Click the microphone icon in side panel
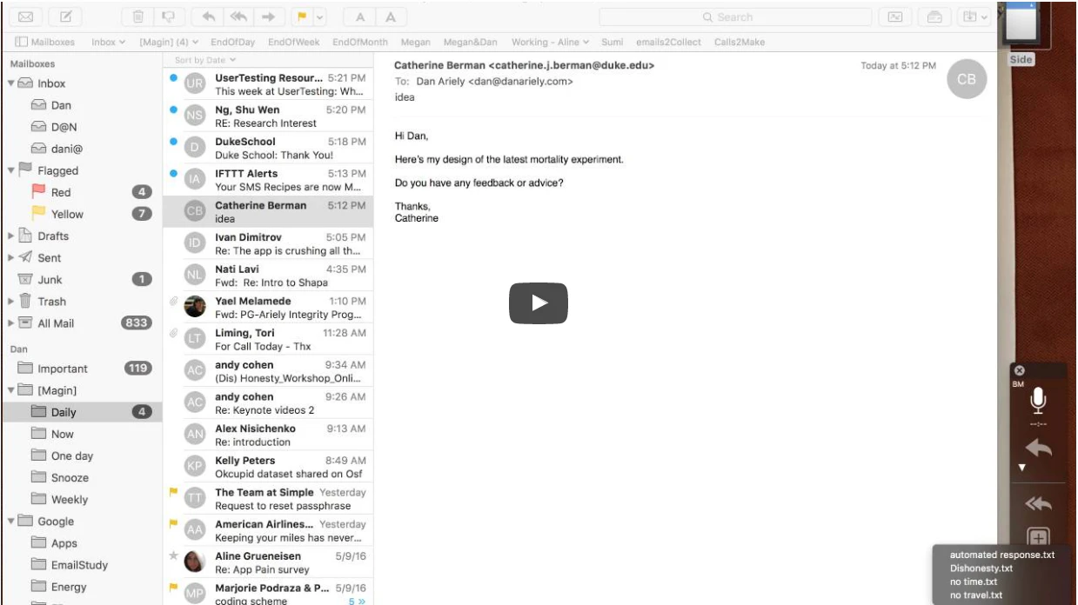1078x605 pixels. click(1038, 401)
